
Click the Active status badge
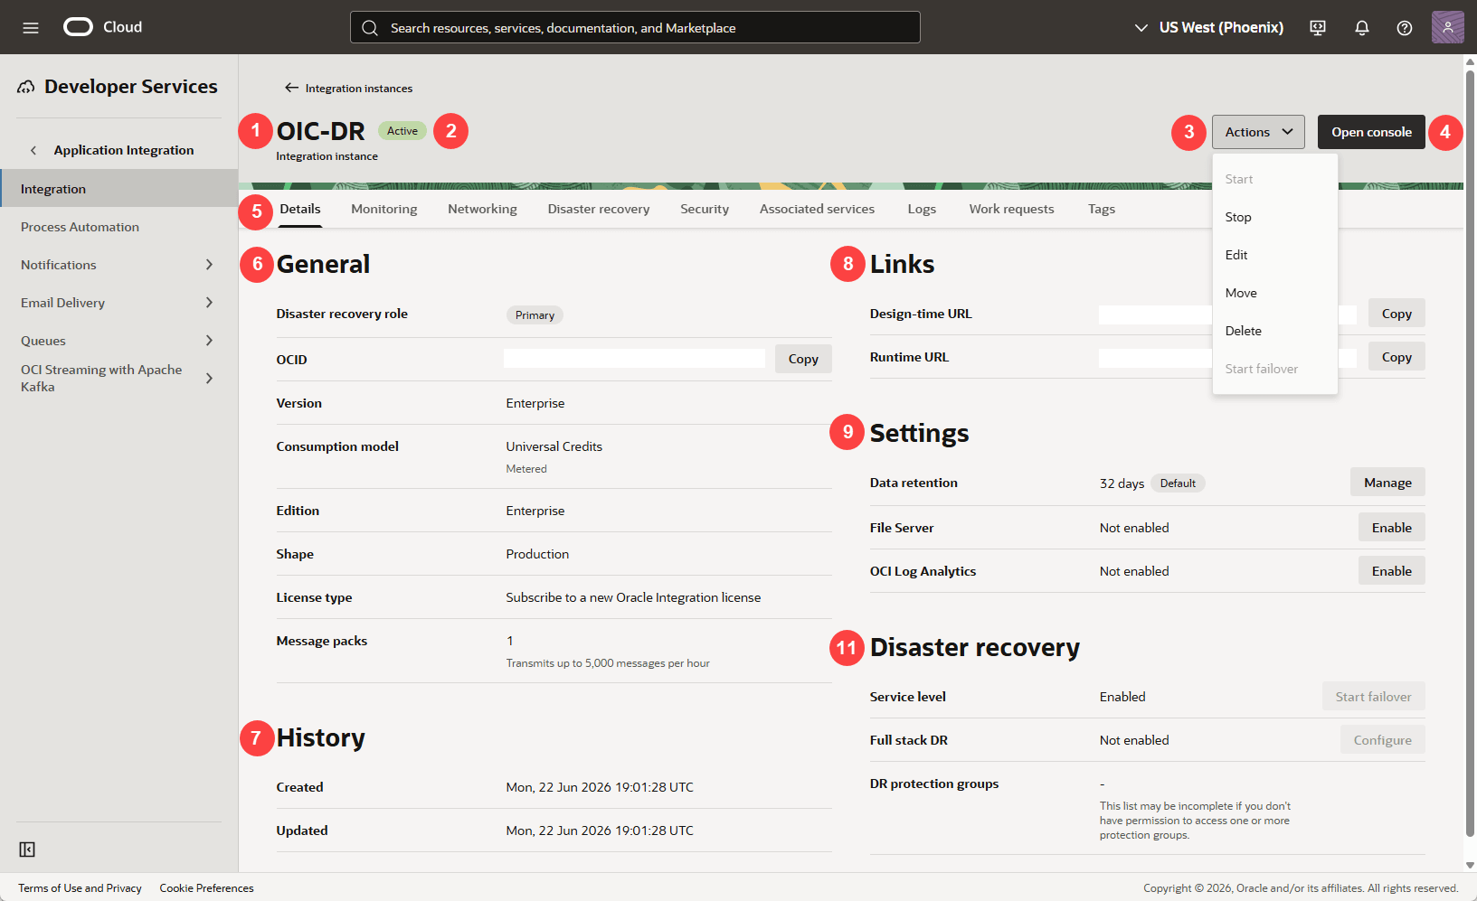(x=402, y=131)
